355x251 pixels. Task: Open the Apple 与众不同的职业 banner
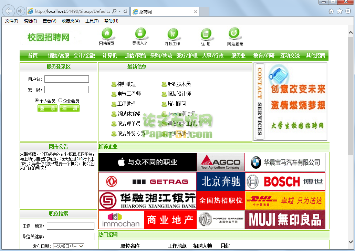147,162
